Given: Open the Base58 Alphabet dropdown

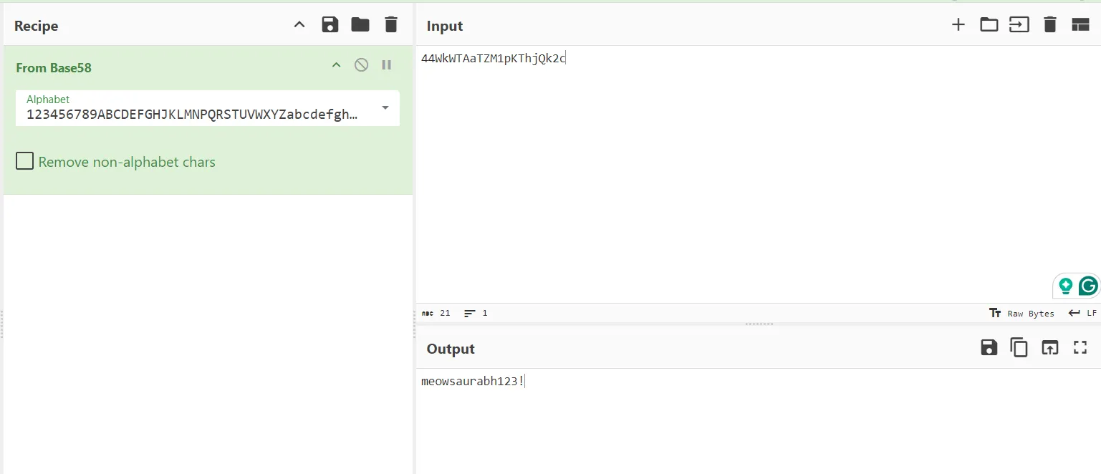Looking at the screenshot, I should pyautogui.click(x=385, y=108).
